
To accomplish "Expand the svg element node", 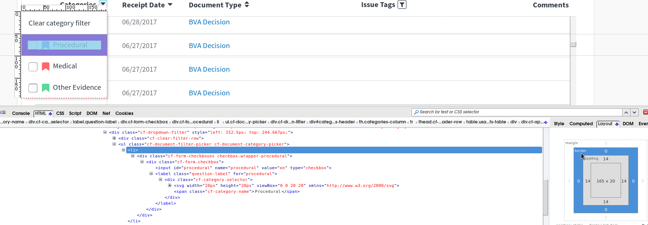I will point(170,185).
